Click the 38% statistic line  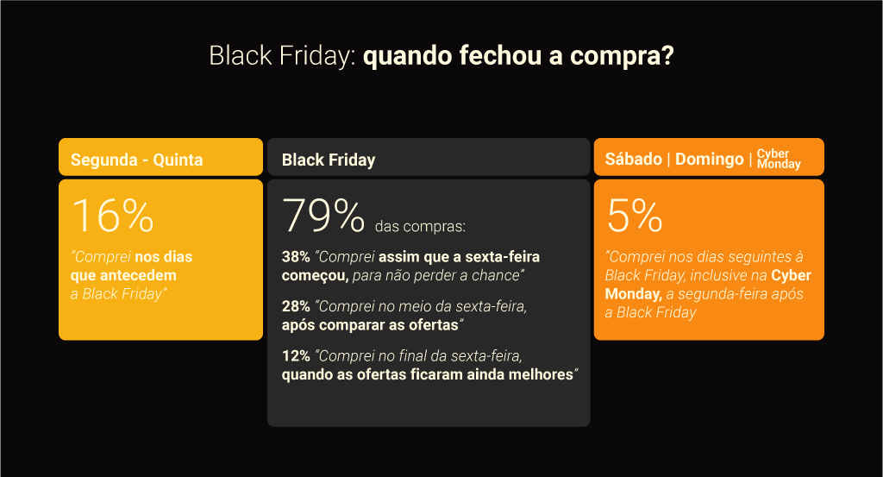(410, 266)
